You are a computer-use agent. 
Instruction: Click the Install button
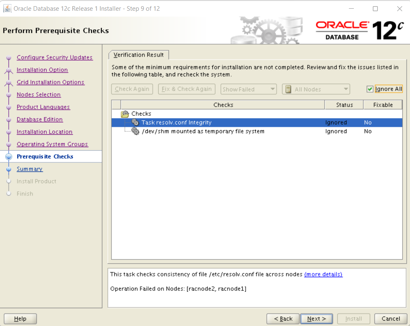coord(354,319)
